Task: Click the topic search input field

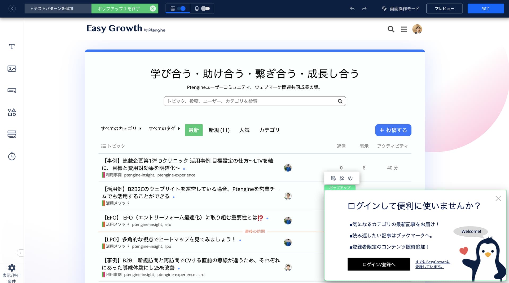Action: pos(255,101)
